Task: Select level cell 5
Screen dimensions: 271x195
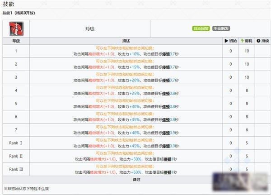Action: (16, 104)
